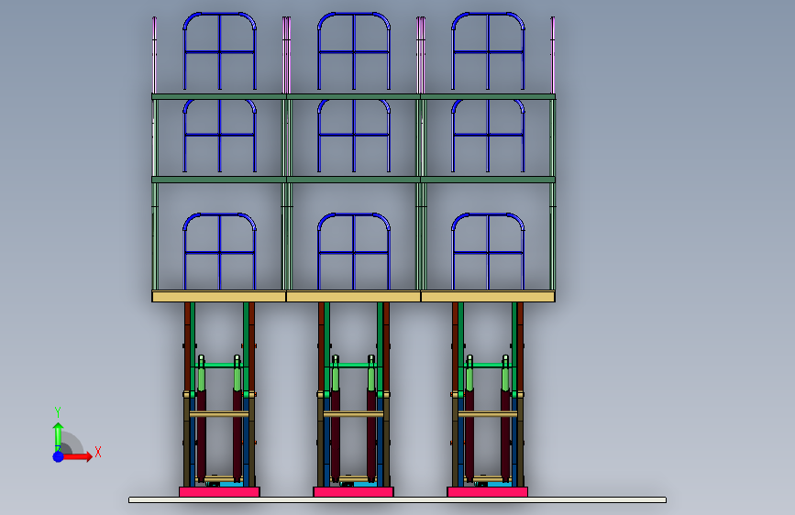Pick the left yellow platform deck segment
The width and height of the screenshot is (795, 515).
[x=219, y=297]
